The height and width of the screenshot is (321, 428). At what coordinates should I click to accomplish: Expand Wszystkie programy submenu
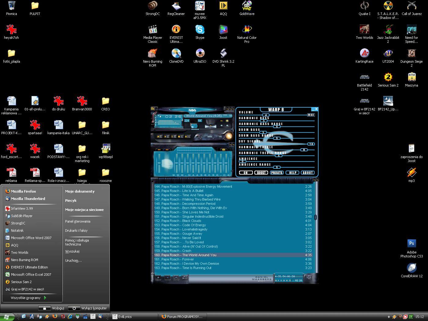[28, 298]
